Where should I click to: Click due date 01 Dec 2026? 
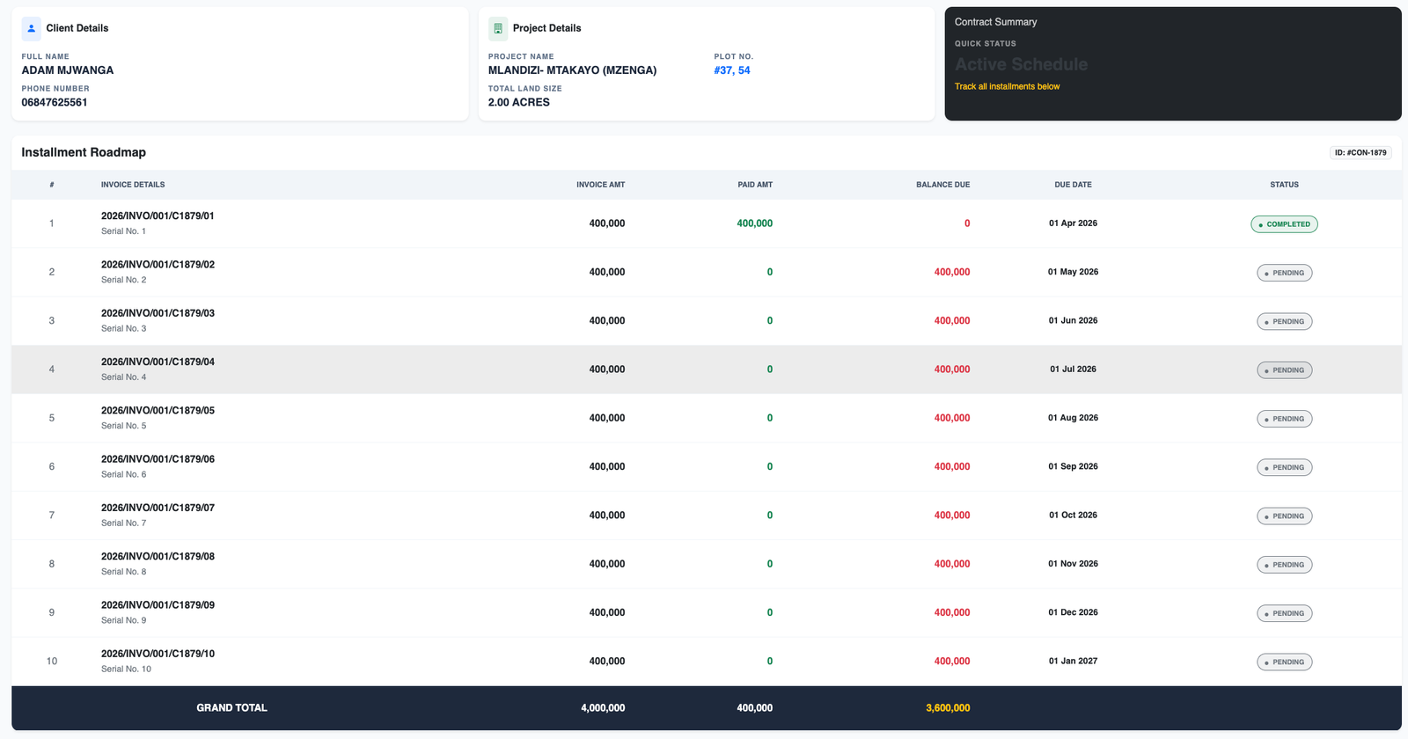(1073, 612)
